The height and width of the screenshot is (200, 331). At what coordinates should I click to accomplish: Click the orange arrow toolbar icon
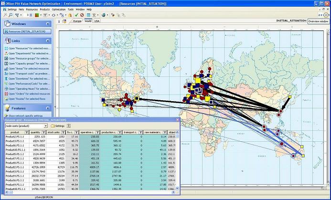70,15
